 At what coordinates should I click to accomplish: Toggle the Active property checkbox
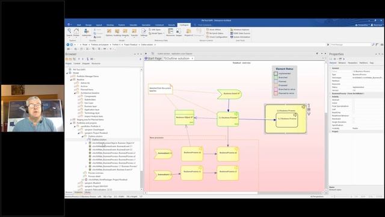[354, 103]
